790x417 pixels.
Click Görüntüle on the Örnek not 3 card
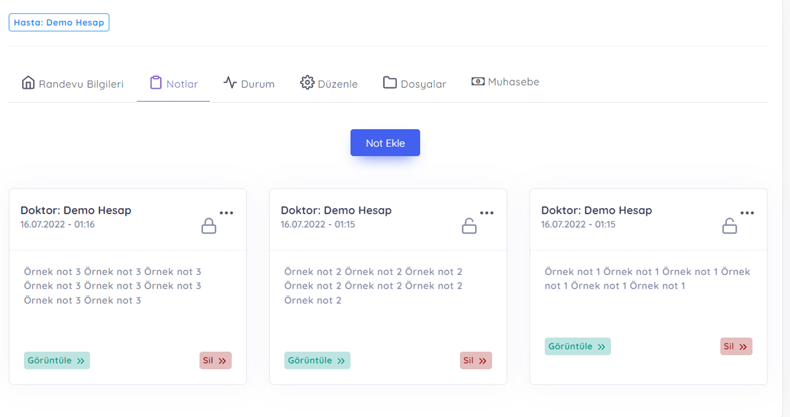tap(57, 361)
